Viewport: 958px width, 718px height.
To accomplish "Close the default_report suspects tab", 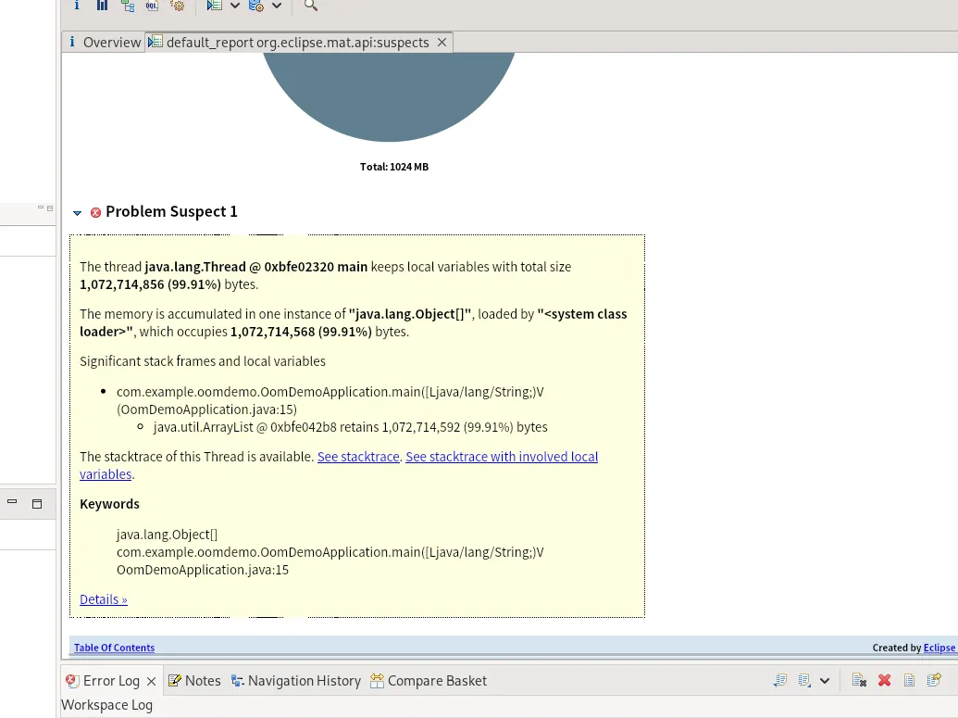I will (x=442, y=43).
